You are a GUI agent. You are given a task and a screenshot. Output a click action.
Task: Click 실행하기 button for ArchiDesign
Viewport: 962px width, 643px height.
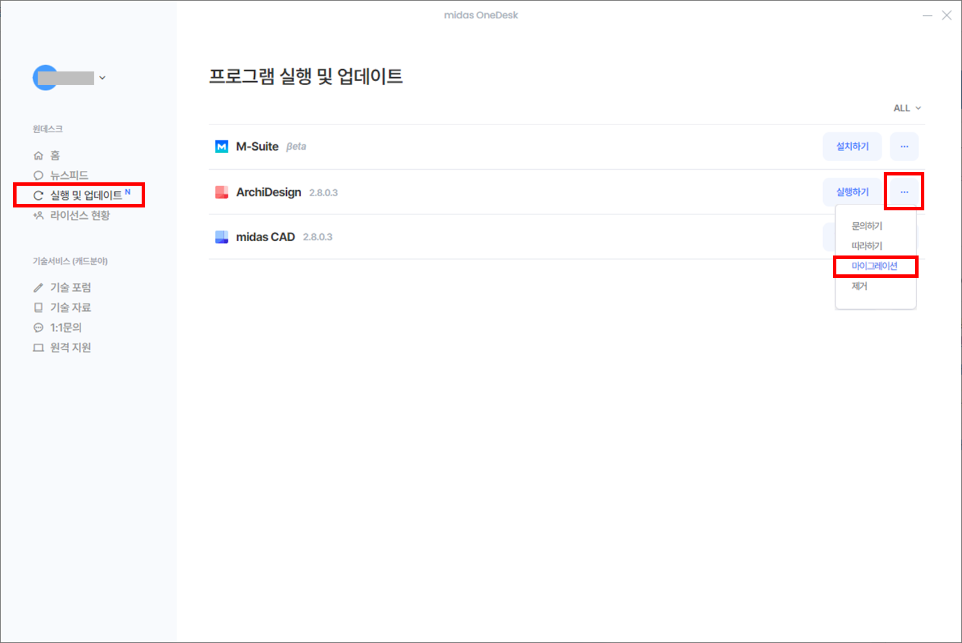[852, 192]
